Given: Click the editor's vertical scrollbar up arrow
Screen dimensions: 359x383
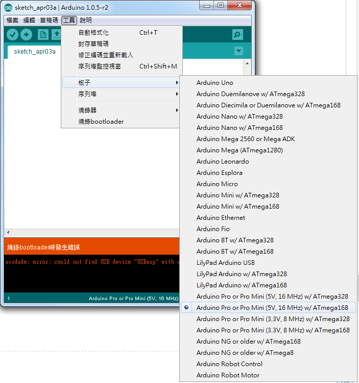Looking at the screenshot, I should click(x=247, y=64).
